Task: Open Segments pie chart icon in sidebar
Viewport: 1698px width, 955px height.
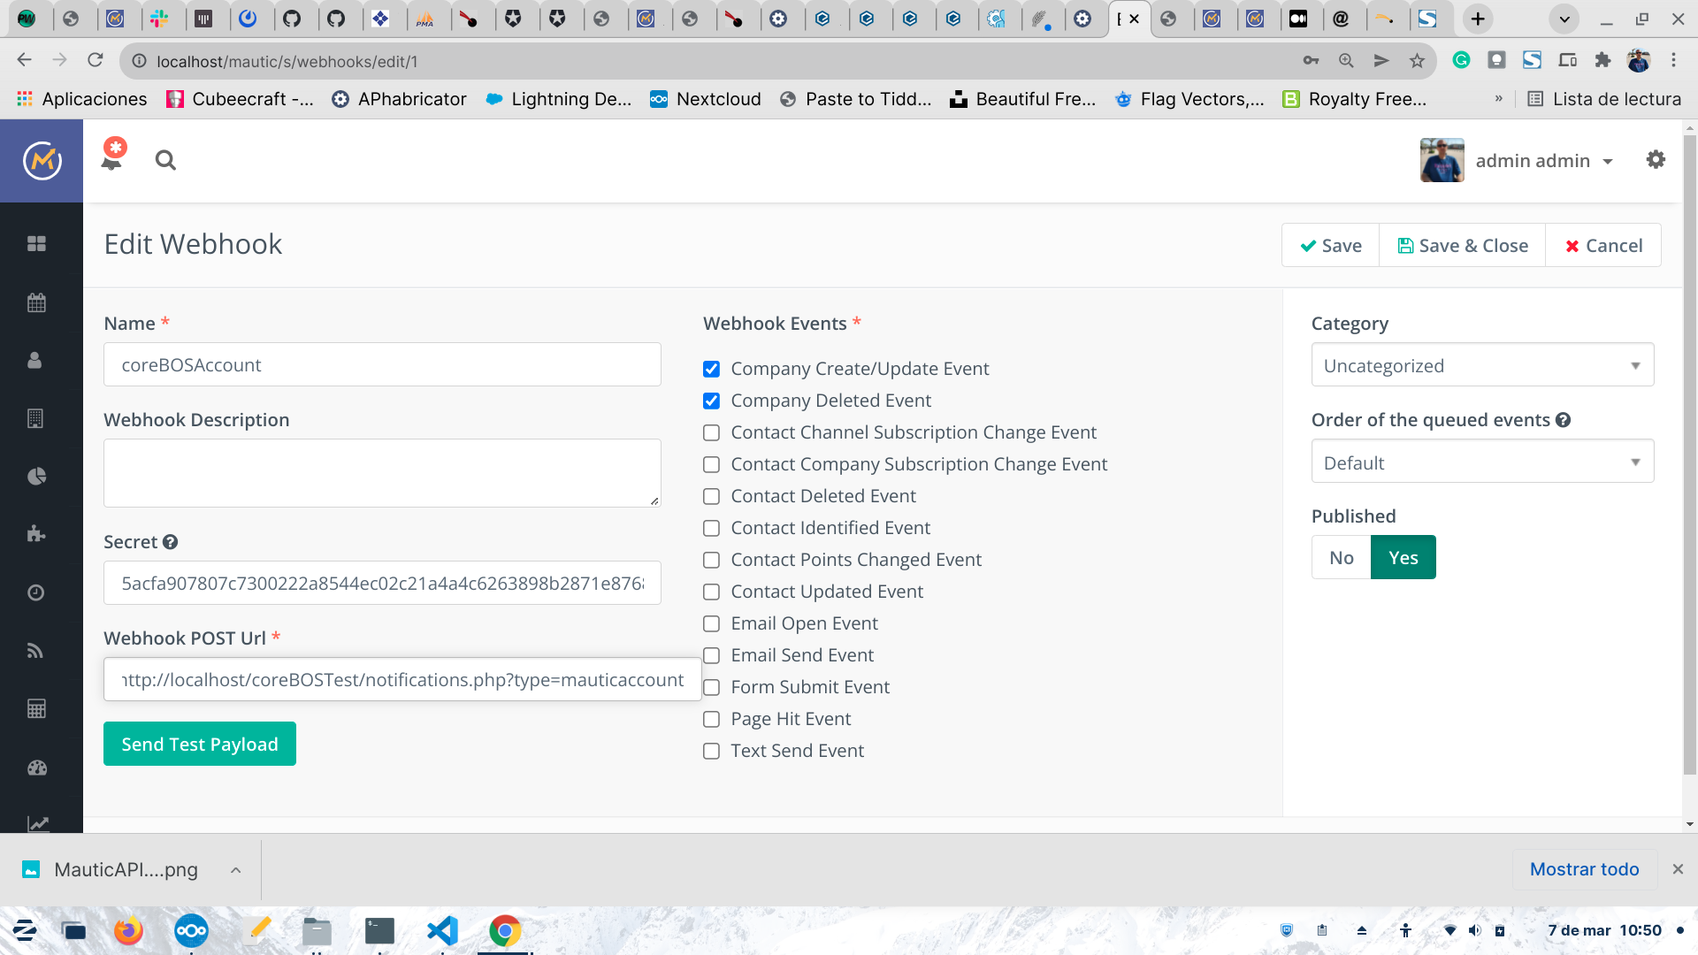Action: (36, 477)
